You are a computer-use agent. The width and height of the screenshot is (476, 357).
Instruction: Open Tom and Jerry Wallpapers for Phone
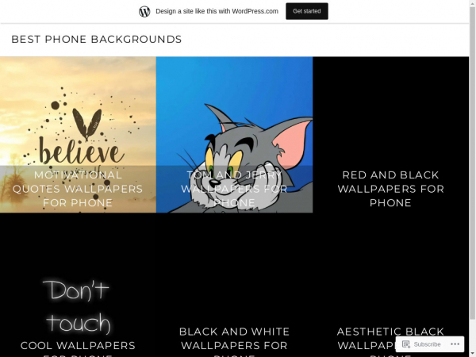point(234,189)
